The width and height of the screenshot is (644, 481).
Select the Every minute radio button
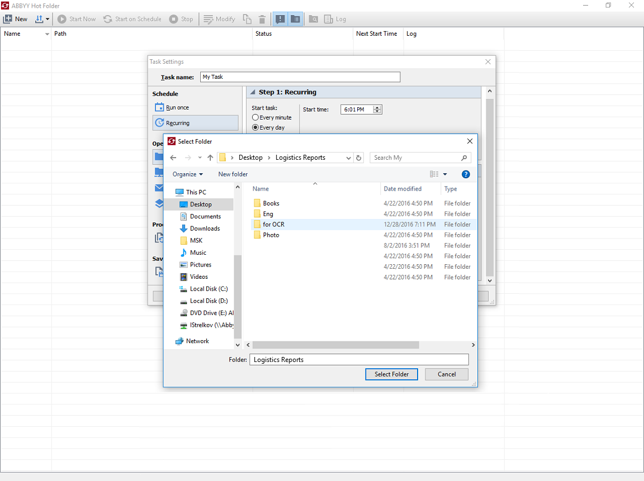[255, 118]
